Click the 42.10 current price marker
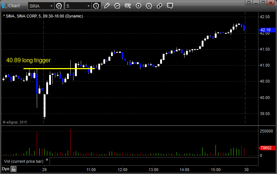This screenshot has width=277, height=174. click(267, 30)
